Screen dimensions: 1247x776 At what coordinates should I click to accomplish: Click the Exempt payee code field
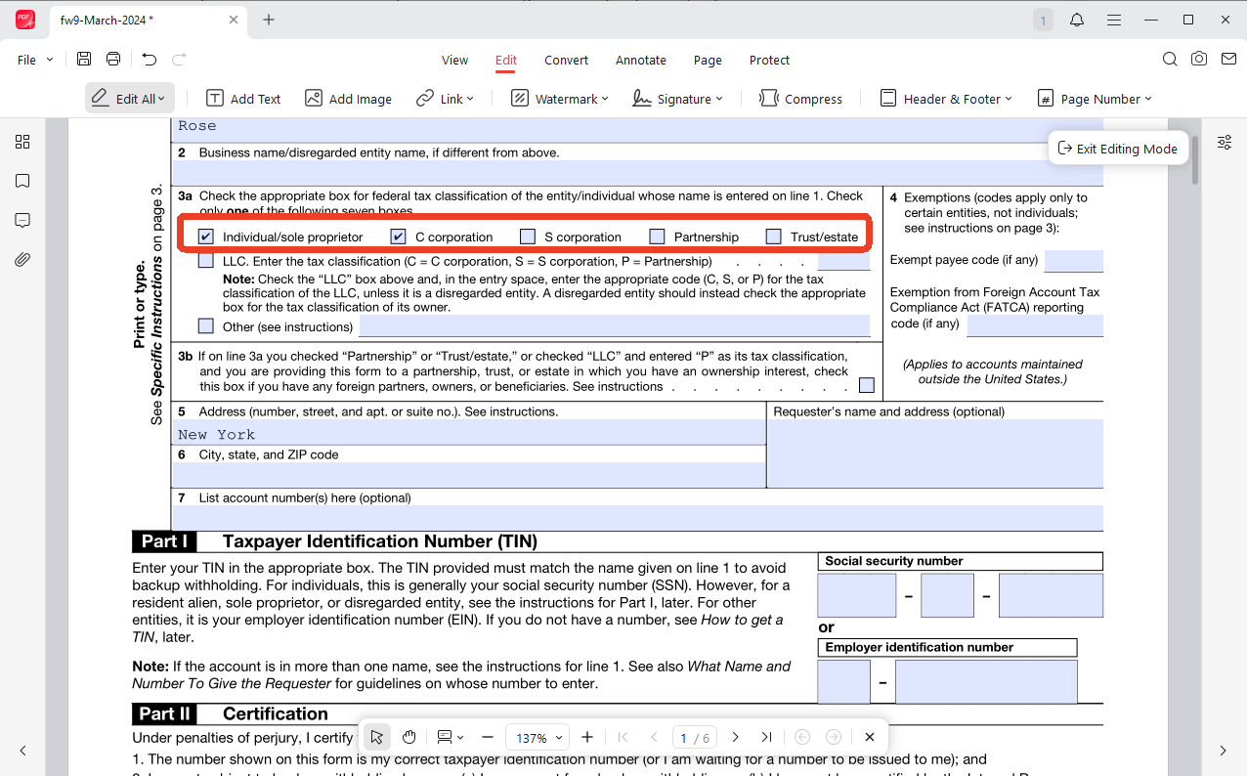pos(1073,261)
